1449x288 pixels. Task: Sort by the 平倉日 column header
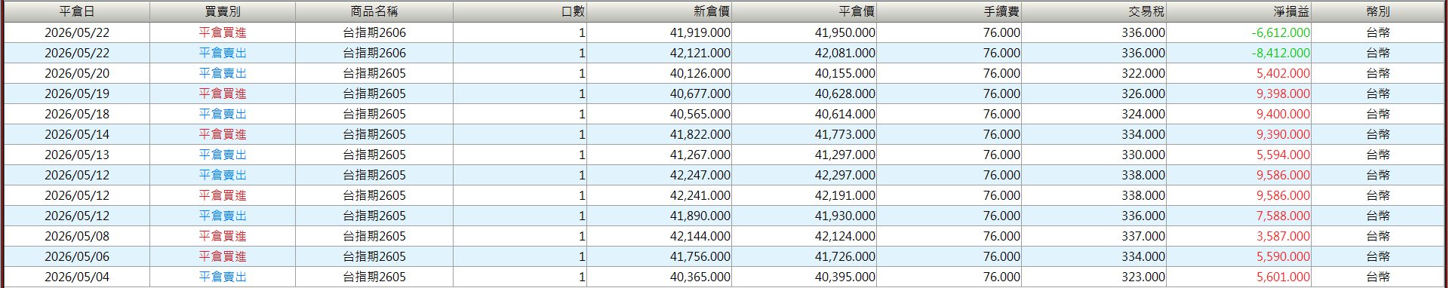tap(77, 11)
